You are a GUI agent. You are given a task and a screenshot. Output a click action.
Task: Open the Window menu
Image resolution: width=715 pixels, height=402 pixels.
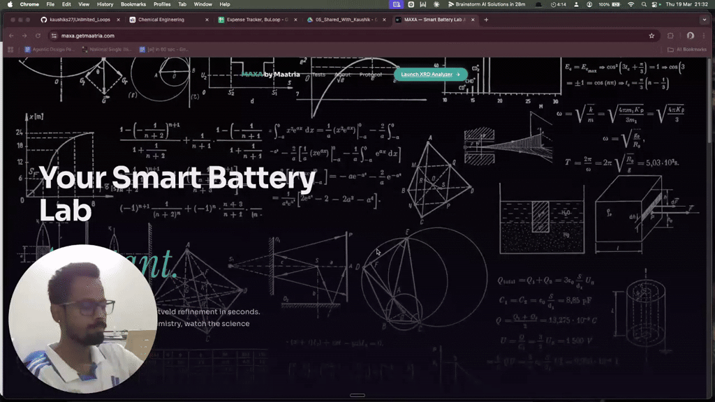203,4
